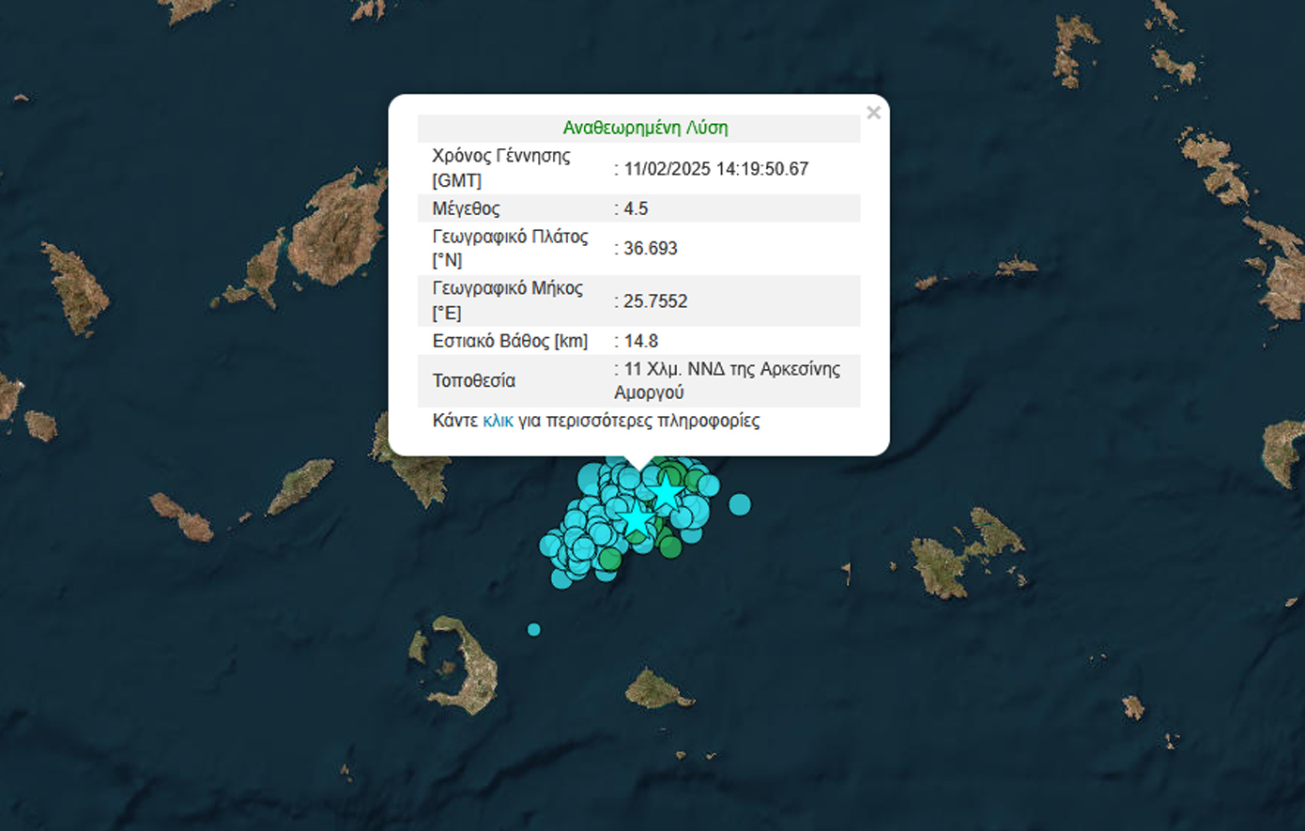Click the Αναθεωρημένη Λύση popup header
Viewport: 1305px width, 831px height.
645,128
